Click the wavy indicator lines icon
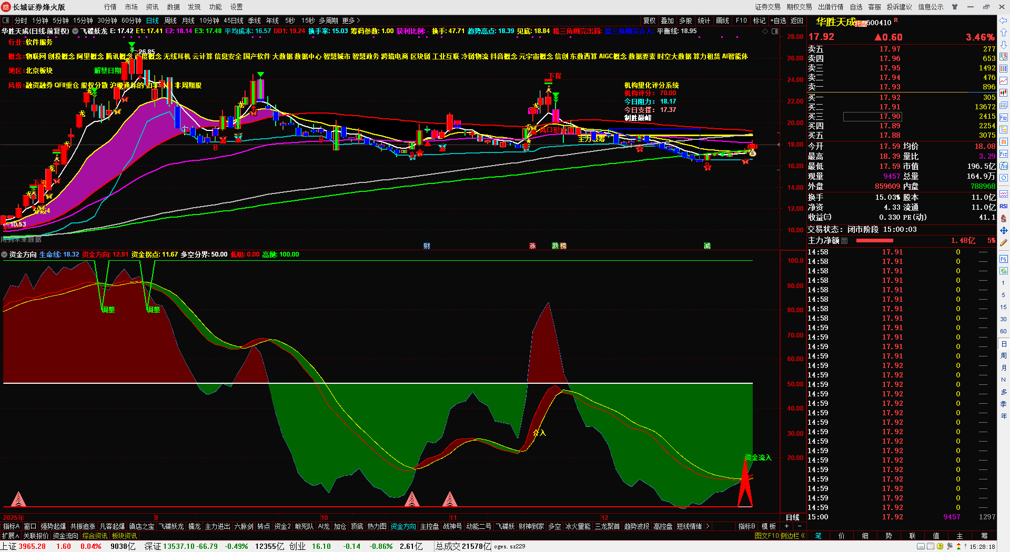Screen dimensions: 1010x552 [1003, 194]
